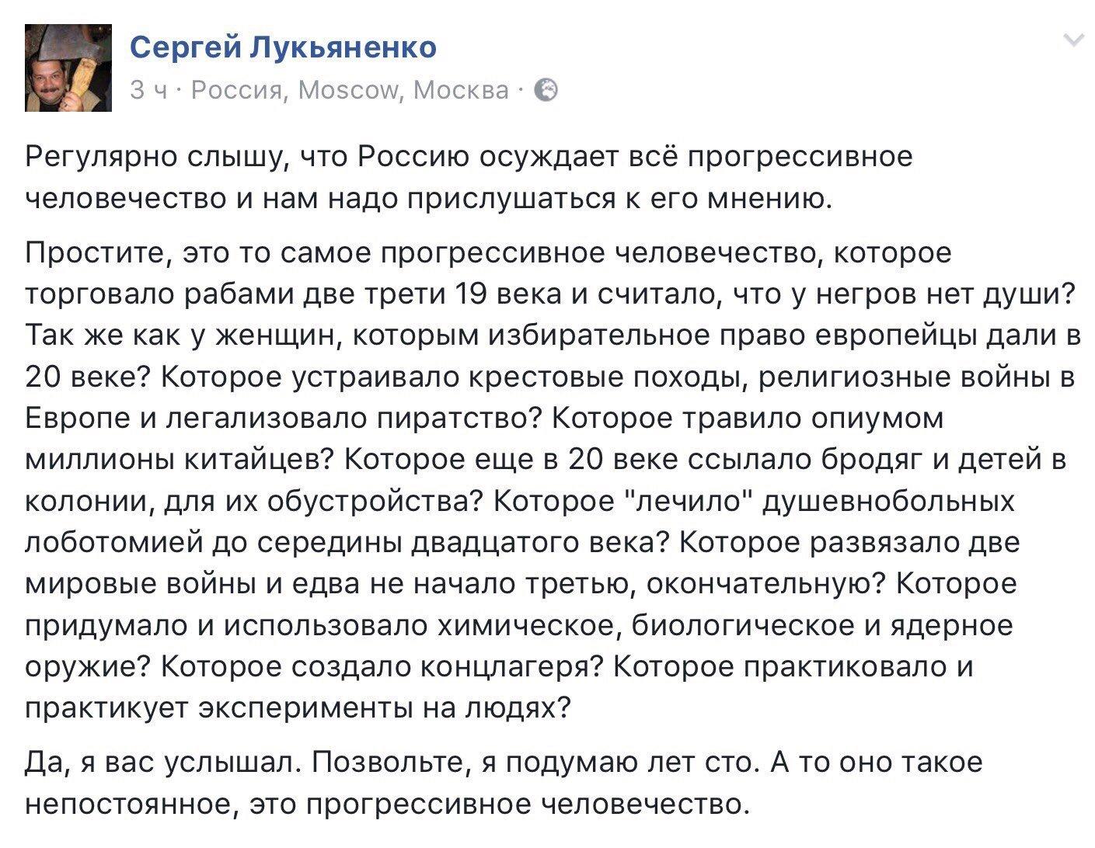
Task: Click the quoted word "лечило" in the post
Action: pyautogui.click(x=697, y=502)
